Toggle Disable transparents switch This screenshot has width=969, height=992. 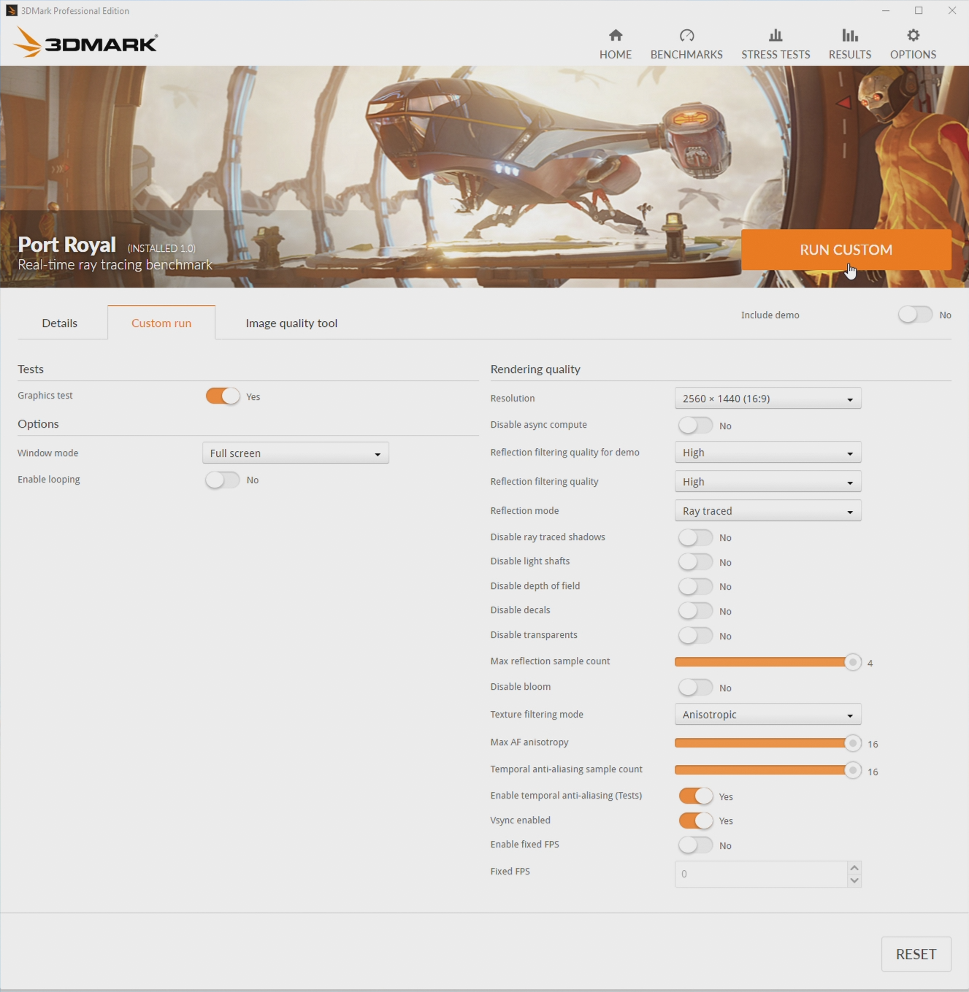pyautogui.click(x=695, y=635)
